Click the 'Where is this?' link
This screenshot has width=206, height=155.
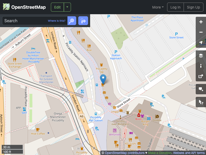click(56, 21)
